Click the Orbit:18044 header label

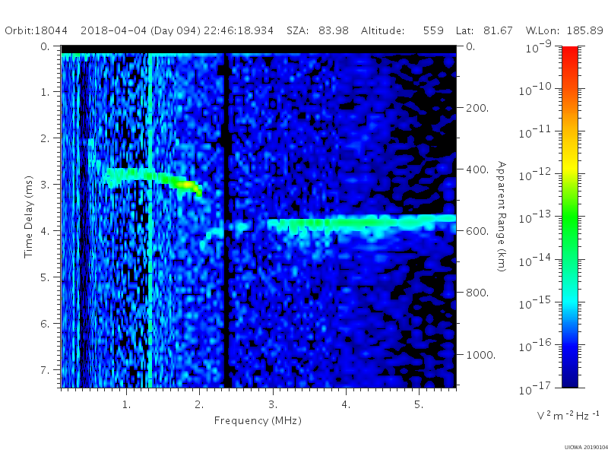36,30
